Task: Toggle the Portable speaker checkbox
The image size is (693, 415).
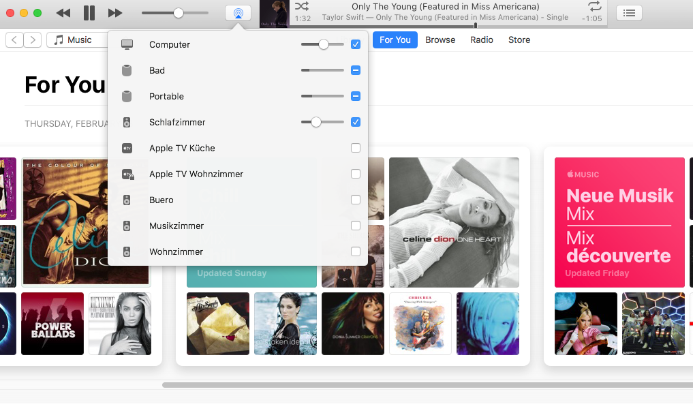Action: (355, 96)
